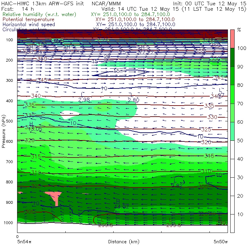Click the aqua 50–60% colorbar segment
248x248 pixels.
pos(232,131)
